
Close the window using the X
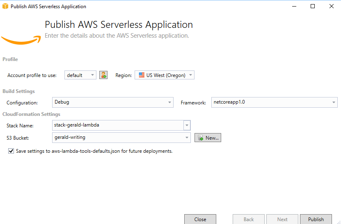point(331,7)
